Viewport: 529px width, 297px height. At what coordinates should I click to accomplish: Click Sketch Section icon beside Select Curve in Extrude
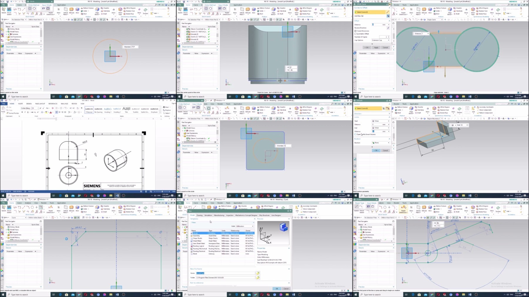384,108
